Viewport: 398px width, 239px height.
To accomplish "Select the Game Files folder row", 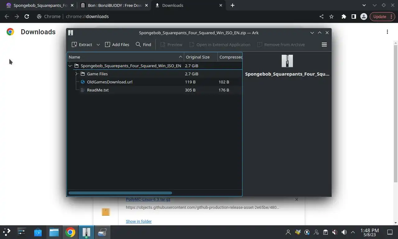I will pyautogui.click(x=155, y=74).
